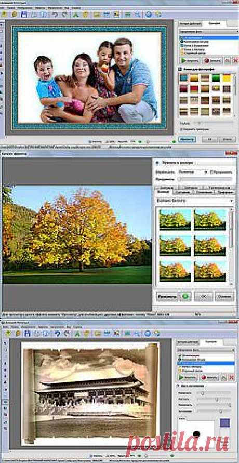Click red Stop button in family photo effects panel
This screenshot has width=239, height=463.
[x=212, y=60]
